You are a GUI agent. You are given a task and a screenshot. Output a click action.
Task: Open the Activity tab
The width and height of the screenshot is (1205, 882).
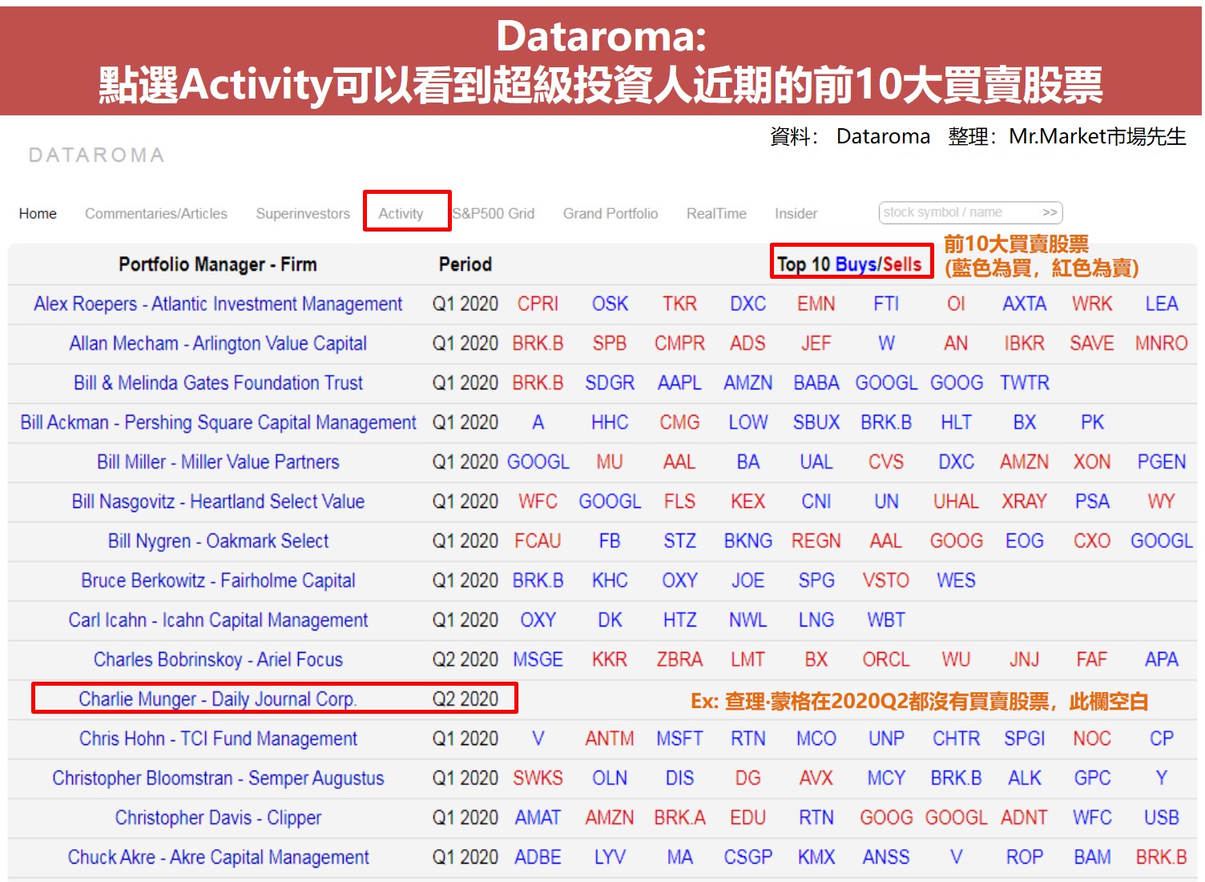tap(401, 214)
